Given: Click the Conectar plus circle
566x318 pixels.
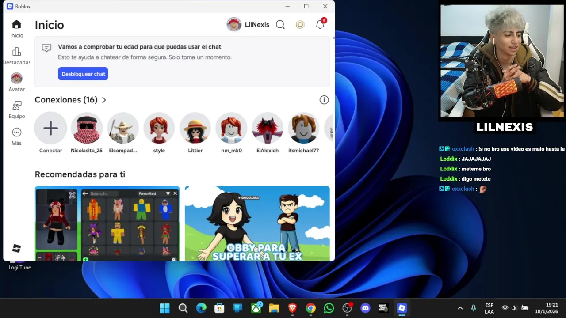Looking at the screenshot, I should tap(50, 129).
